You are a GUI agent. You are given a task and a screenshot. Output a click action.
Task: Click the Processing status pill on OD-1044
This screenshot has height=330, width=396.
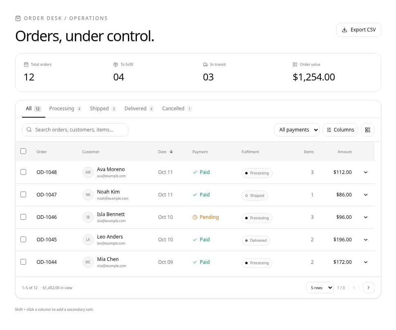tap(257, 263)
